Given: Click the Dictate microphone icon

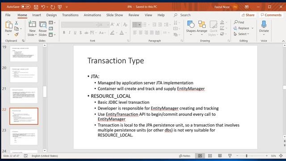Looking at the screenshot, I should [x=264, y=25].
